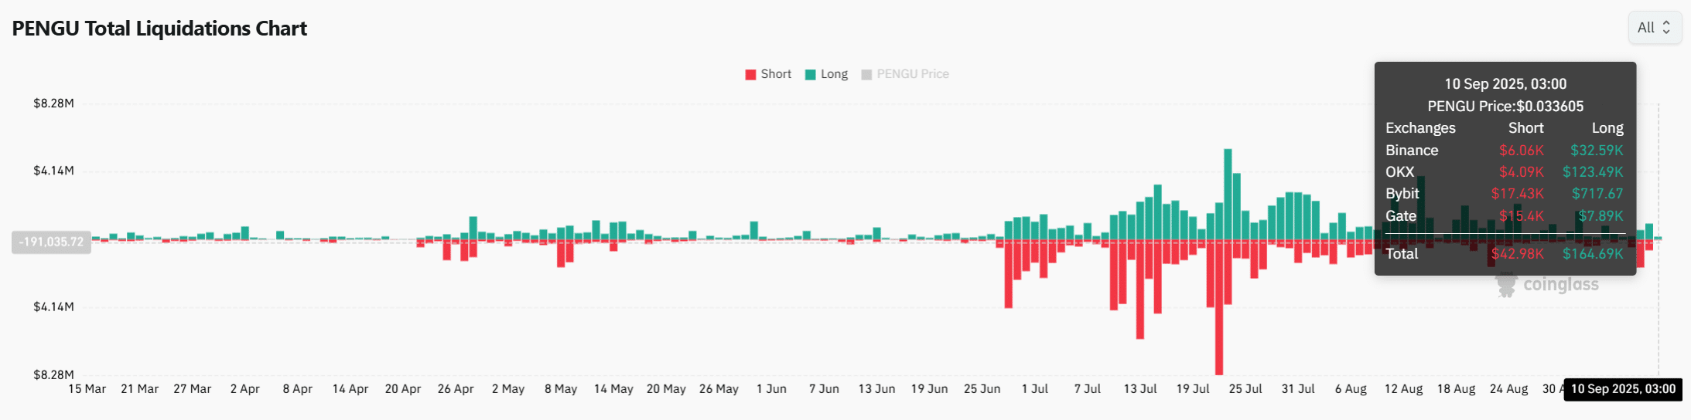Click the Bybit row in the tooltip
1691x420 pixels.
click(1504, 194)
